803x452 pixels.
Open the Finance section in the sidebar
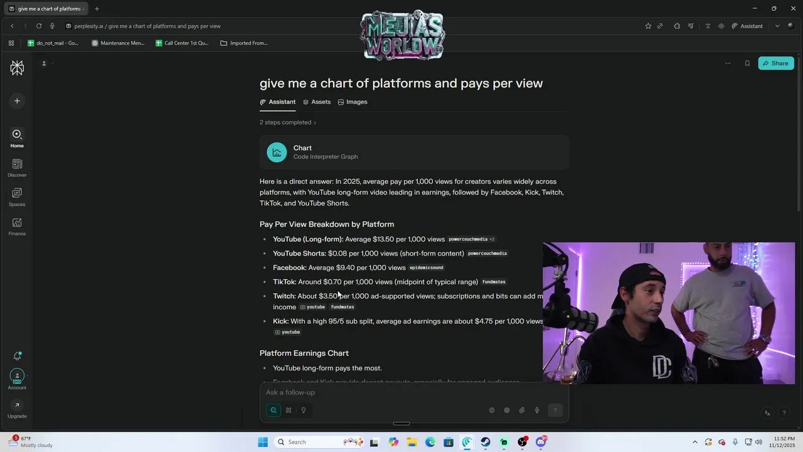pyautogui.click(x=17, y=226)
